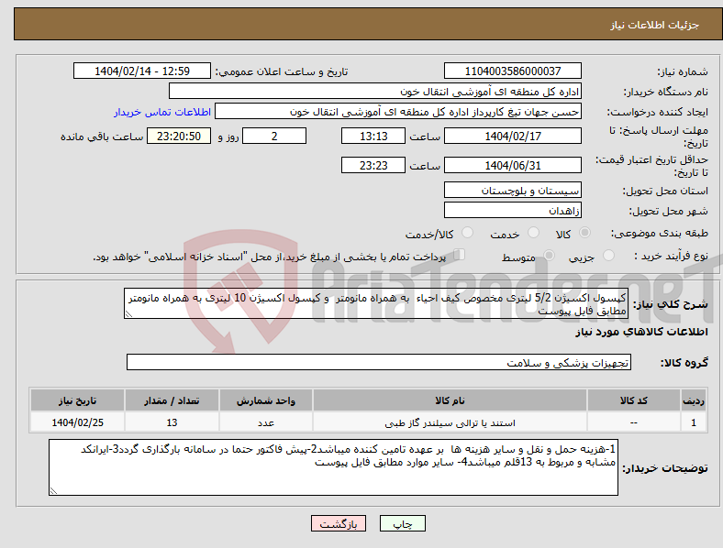Click the نام کالا column header

click(450, 400)
